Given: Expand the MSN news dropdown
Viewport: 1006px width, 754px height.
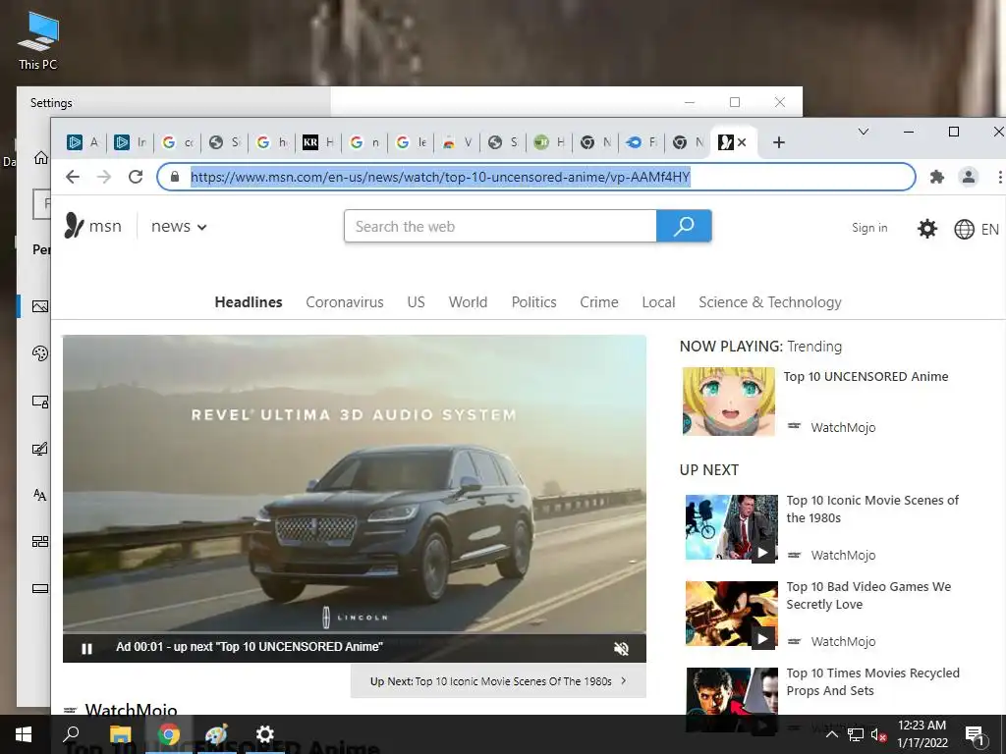Looking at the screenshot, I should click(179, 227).
